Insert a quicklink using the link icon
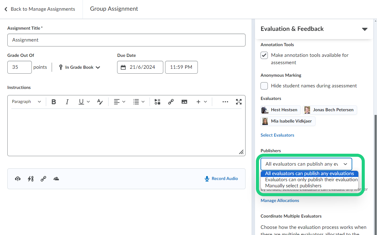The height and width of the screenshot is (235, 377). click(x=171, y=101)
